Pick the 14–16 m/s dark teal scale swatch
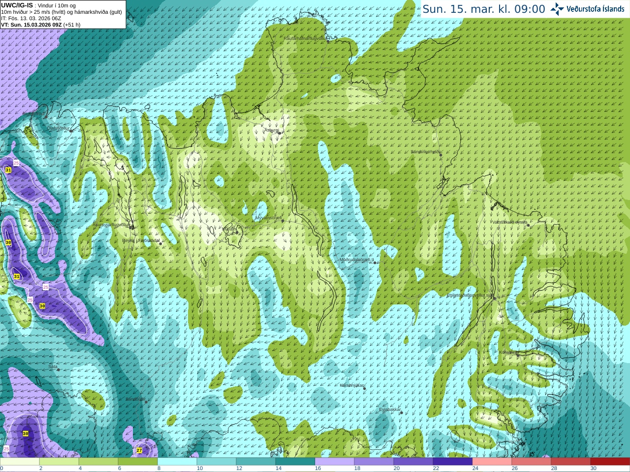 [x=295, y=462]
